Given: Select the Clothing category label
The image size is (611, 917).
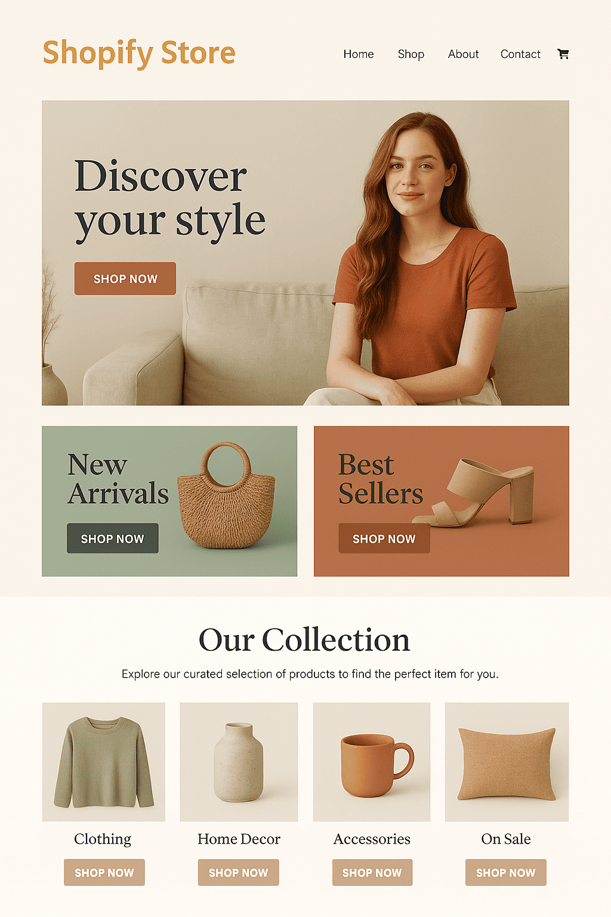Looking at the screenshot, I should coord(103,839).
